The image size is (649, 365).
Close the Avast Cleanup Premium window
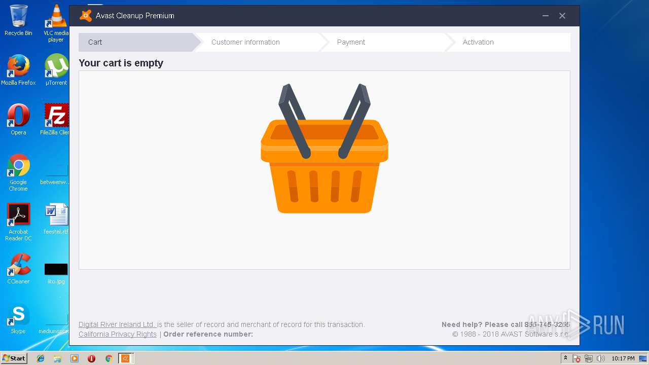562,16
